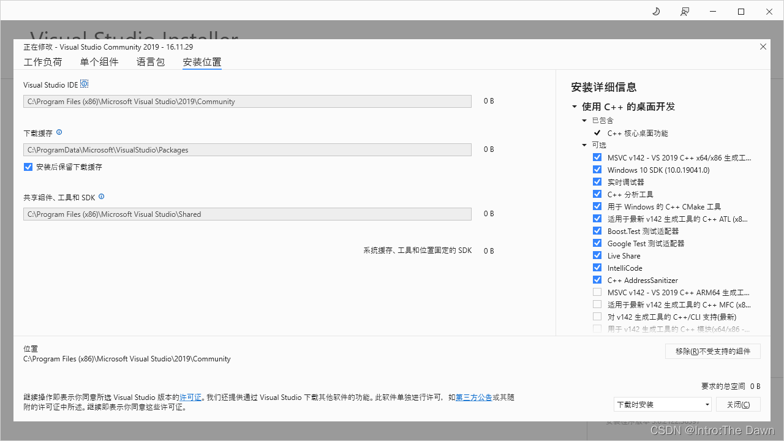
Task: Uncheck MSVC v142 x64/x86 build tools
Action: pyautogui.click(x=597, y=157)
